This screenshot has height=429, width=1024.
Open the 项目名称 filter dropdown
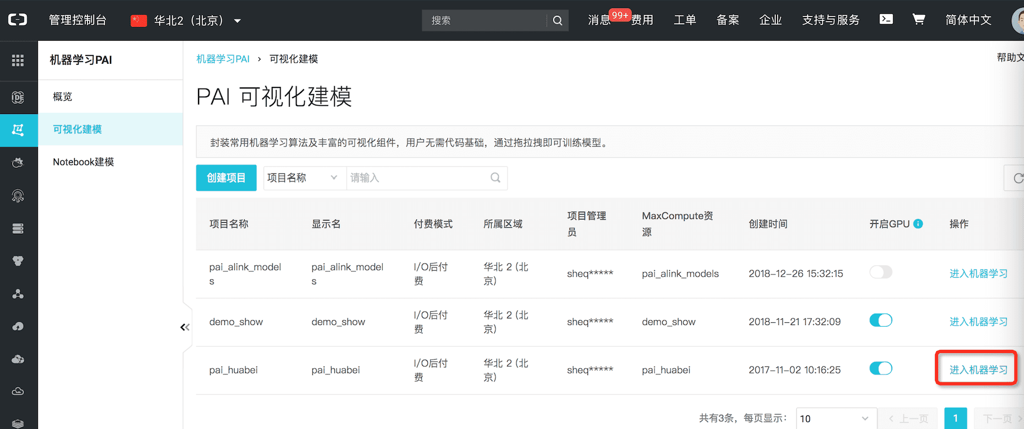[305, 178]
